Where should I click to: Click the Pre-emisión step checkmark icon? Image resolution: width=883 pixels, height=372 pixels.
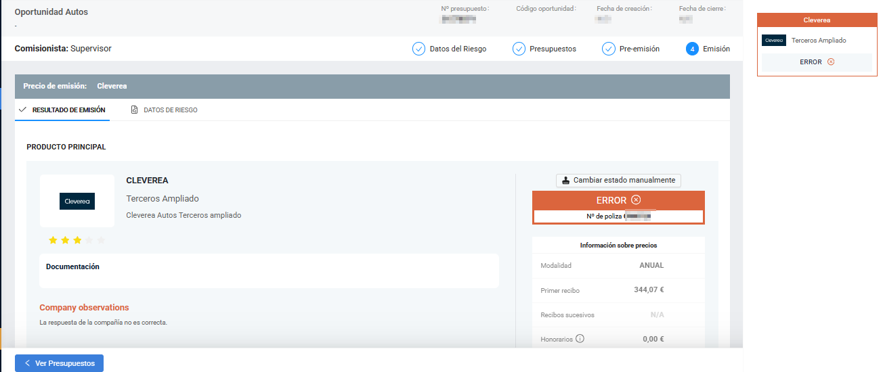608,49
